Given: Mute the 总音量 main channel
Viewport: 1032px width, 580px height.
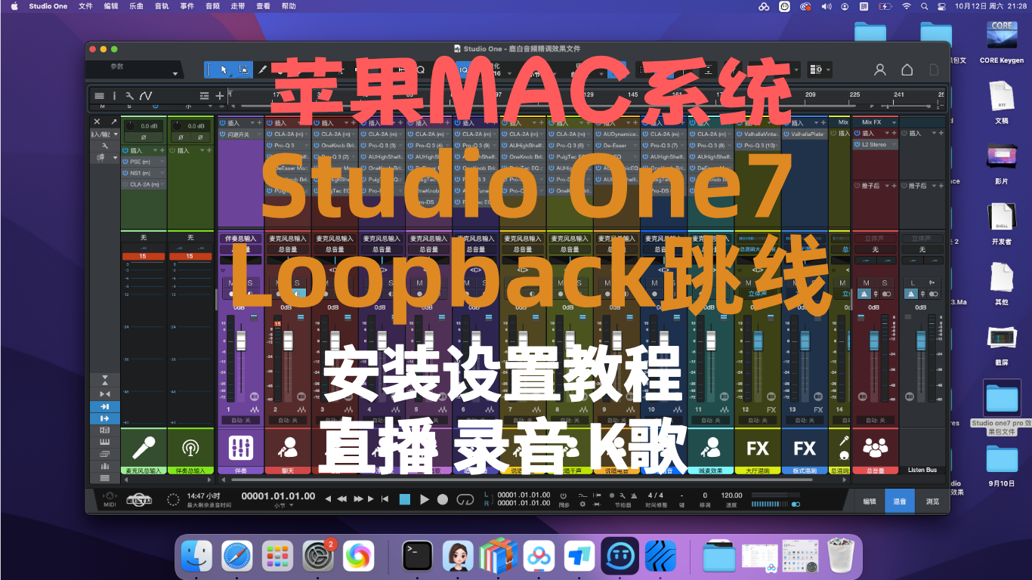Looking at the screenshot, I should coord(866,282).
